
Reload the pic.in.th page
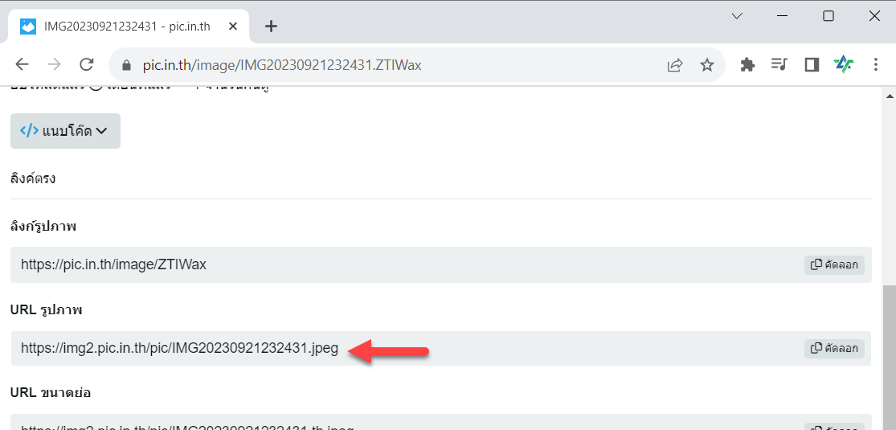(x=86, y=64)
